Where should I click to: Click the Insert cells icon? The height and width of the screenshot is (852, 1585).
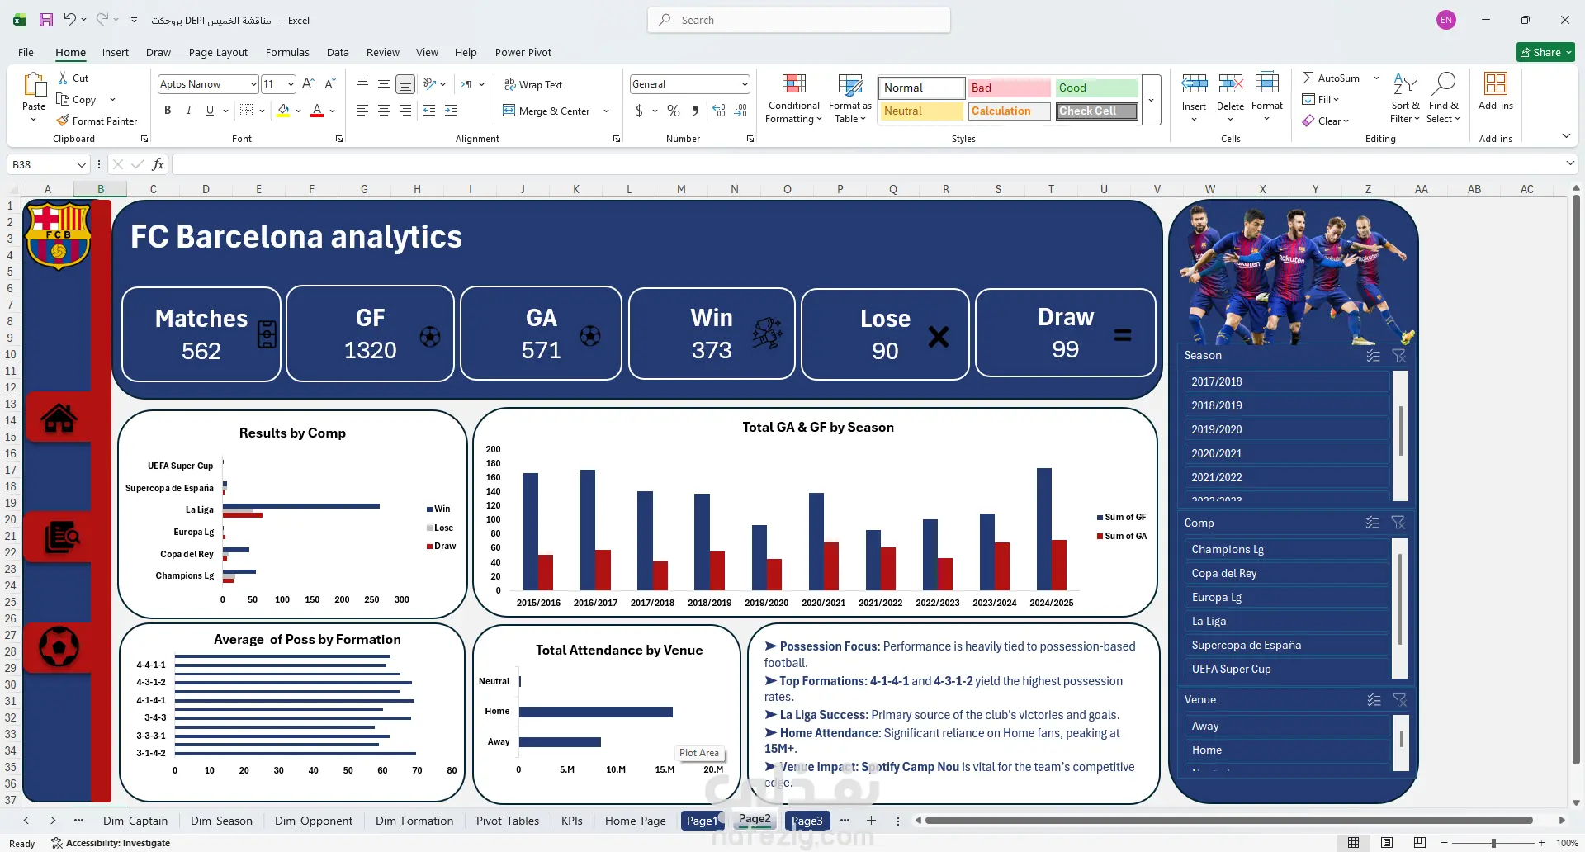pos(1194,84)
